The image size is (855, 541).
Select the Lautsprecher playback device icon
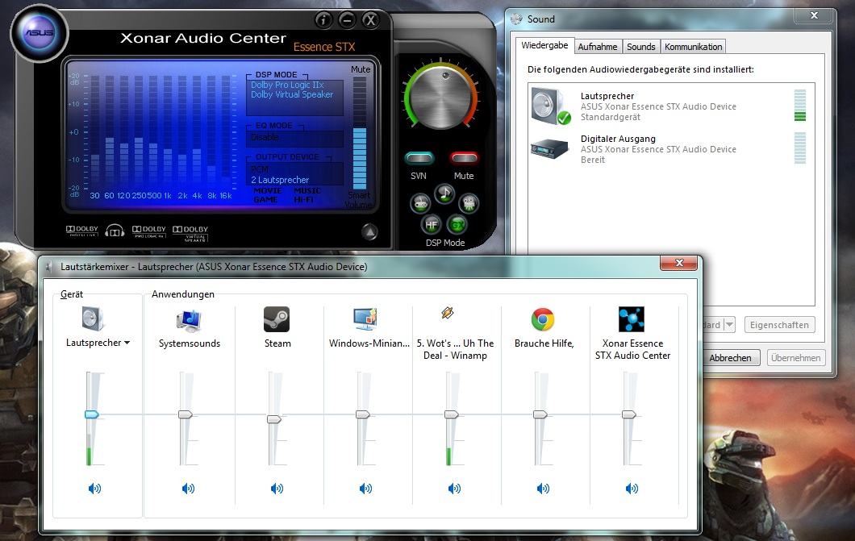[551, 106]
